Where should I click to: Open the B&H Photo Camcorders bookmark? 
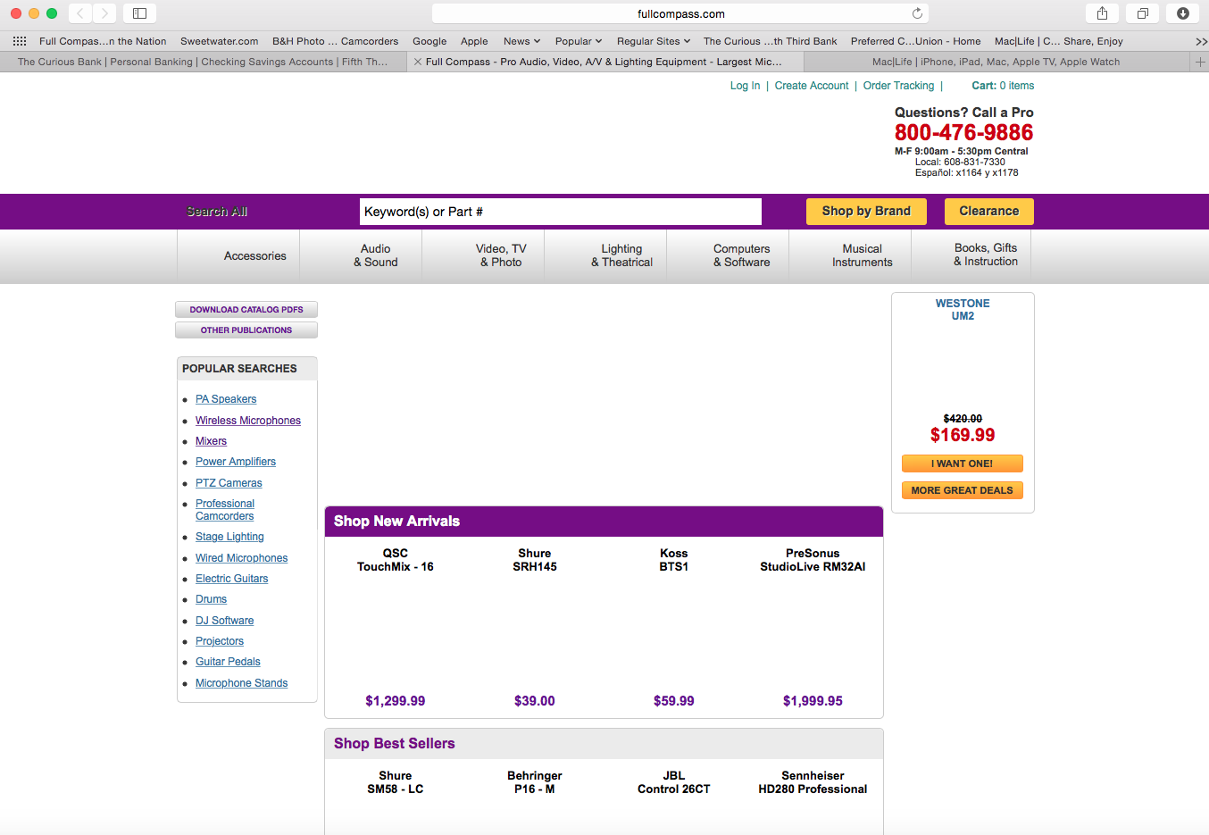(335, 41)
